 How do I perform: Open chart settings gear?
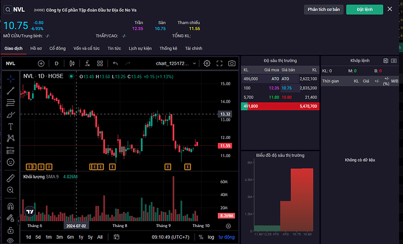tap(207, 64)
